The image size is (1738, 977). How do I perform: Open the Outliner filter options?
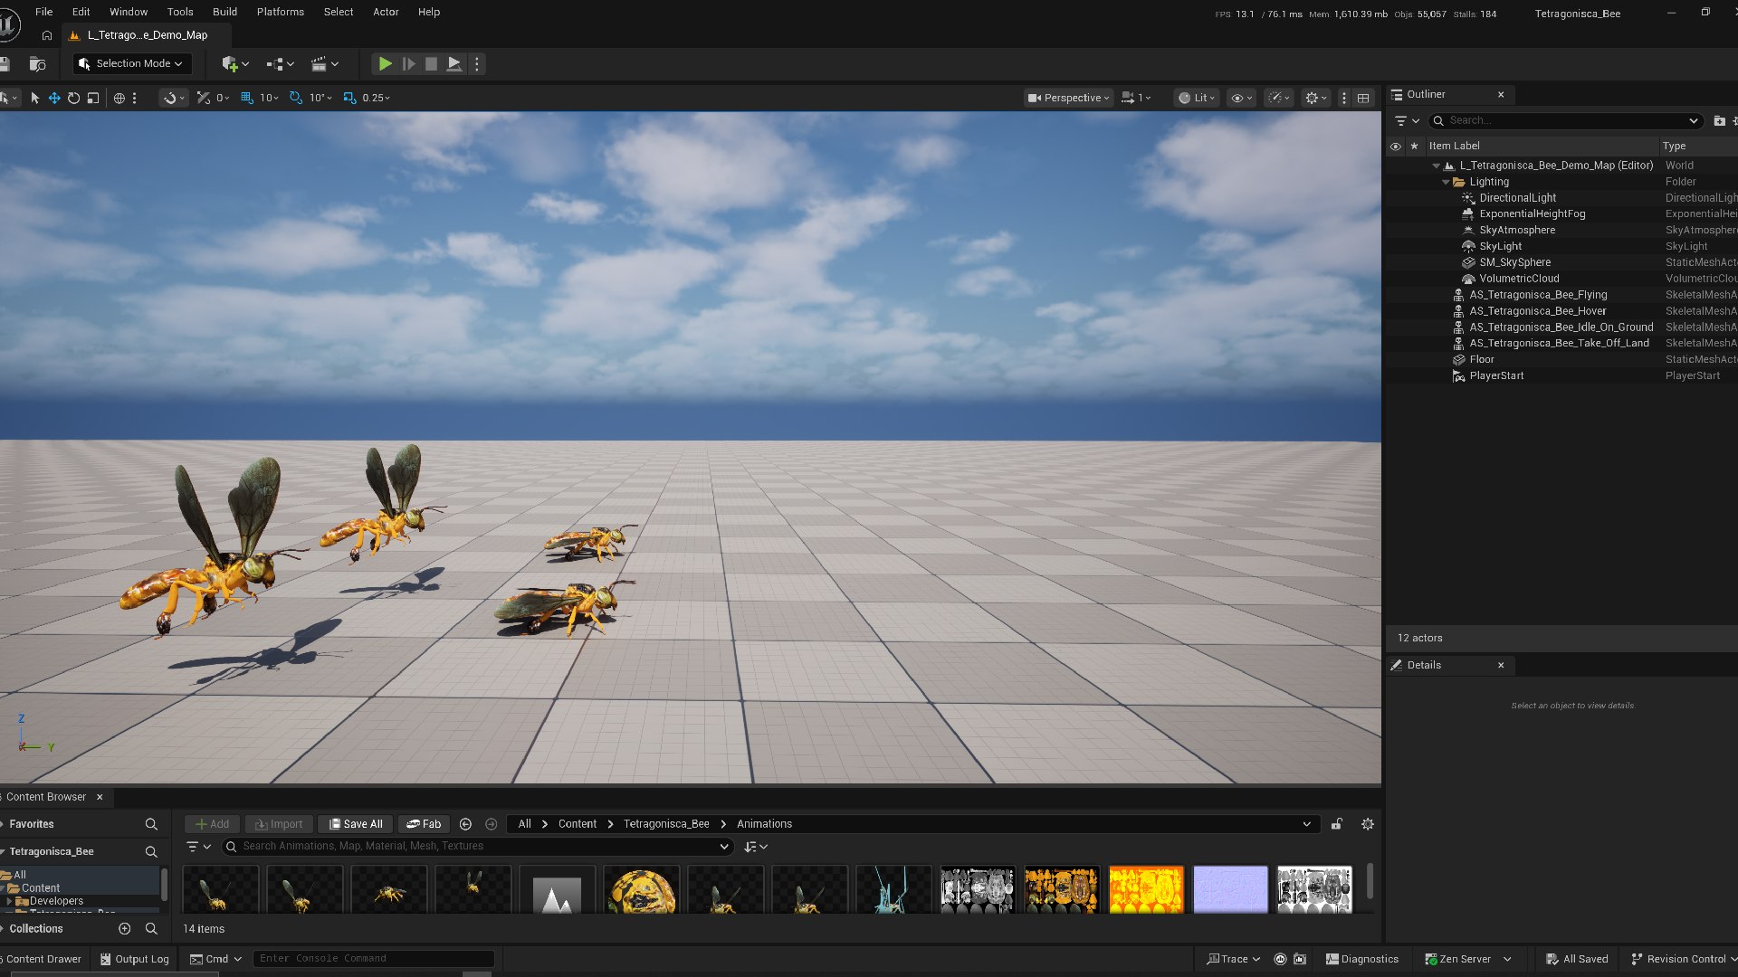tap(1407, 120)
